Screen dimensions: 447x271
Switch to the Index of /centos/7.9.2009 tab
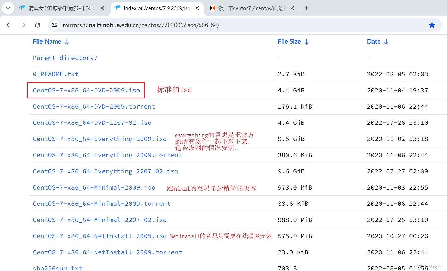coord(157,8)
